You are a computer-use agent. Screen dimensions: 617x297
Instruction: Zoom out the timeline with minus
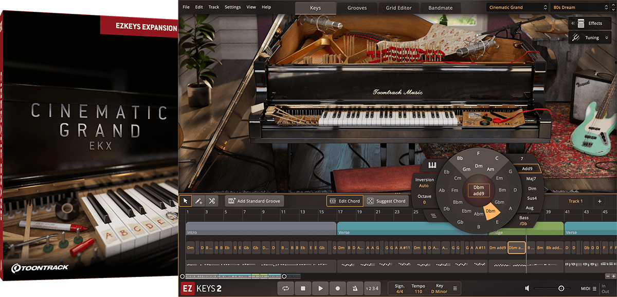607,276
